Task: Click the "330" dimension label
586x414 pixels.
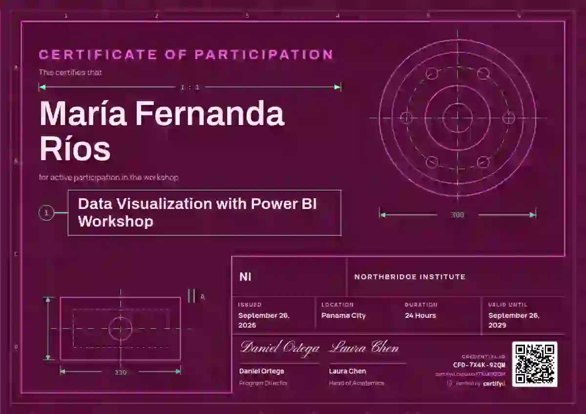Action: tap(120, 372)
